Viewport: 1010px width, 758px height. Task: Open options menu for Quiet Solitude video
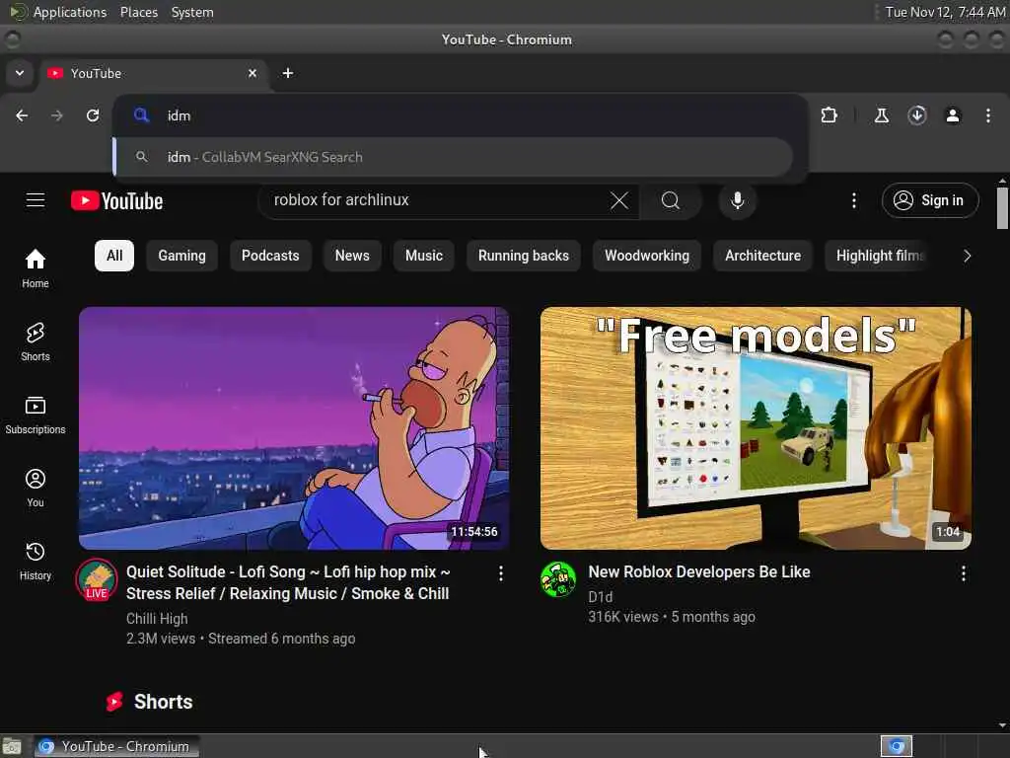coord(500,573)
